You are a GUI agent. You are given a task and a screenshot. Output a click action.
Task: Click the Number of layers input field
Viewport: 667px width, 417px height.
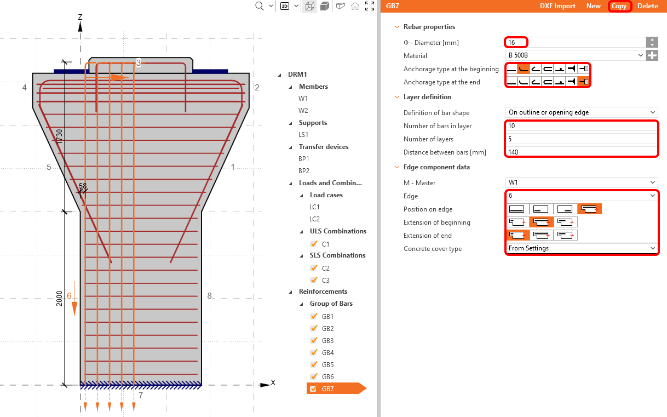click(582, 139)
